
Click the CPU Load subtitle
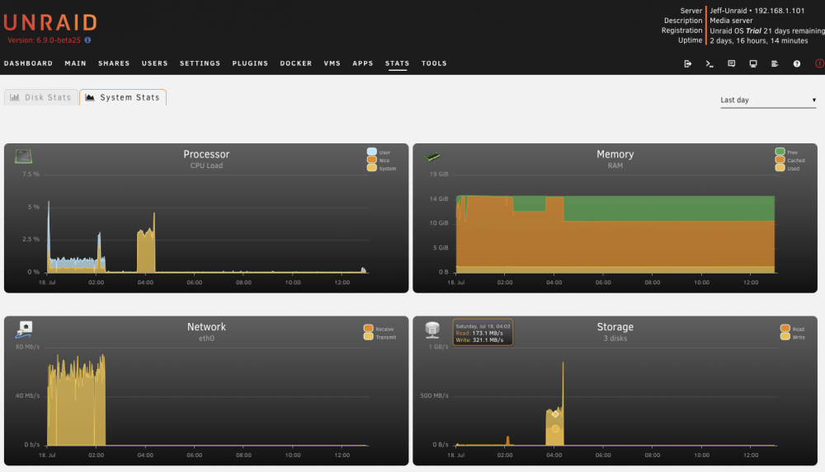point(206,166)
